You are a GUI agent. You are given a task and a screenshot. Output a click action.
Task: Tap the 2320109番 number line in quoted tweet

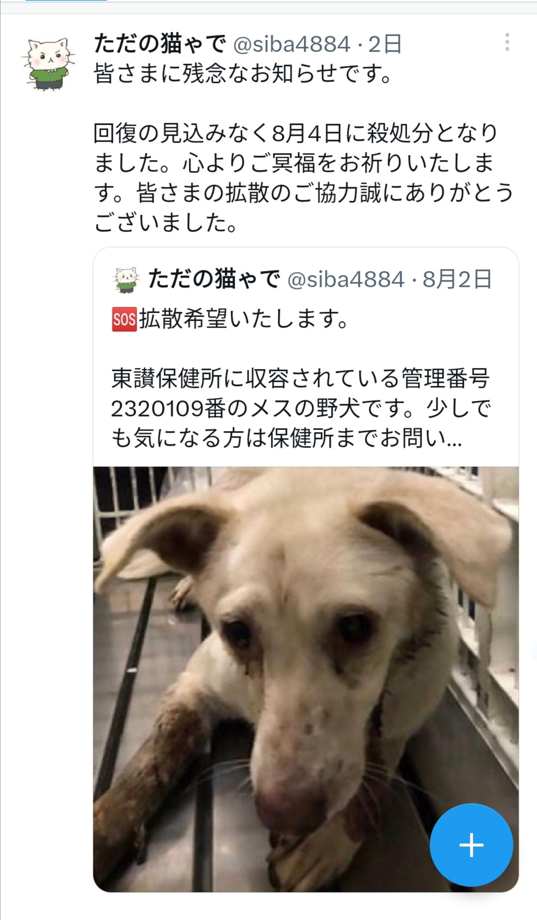coord(301,408)
